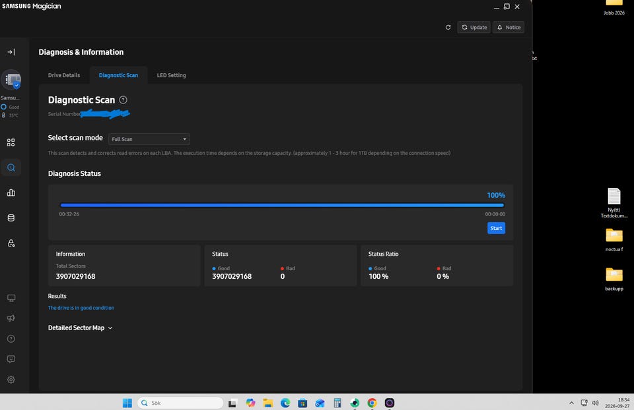
Task: Show hidden icons in system tray
Action: (x=571, y=403)
